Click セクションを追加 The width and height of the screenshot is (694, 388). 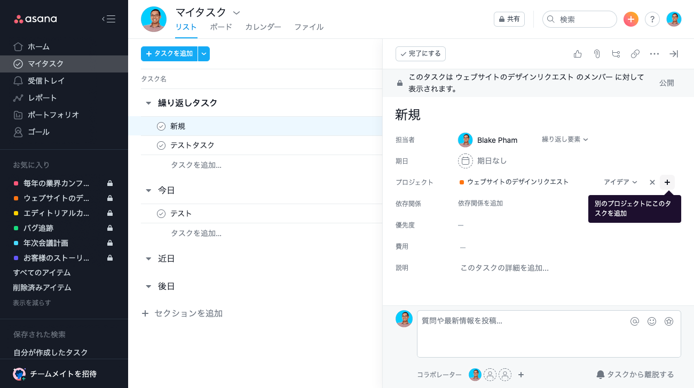coord(182,313)
